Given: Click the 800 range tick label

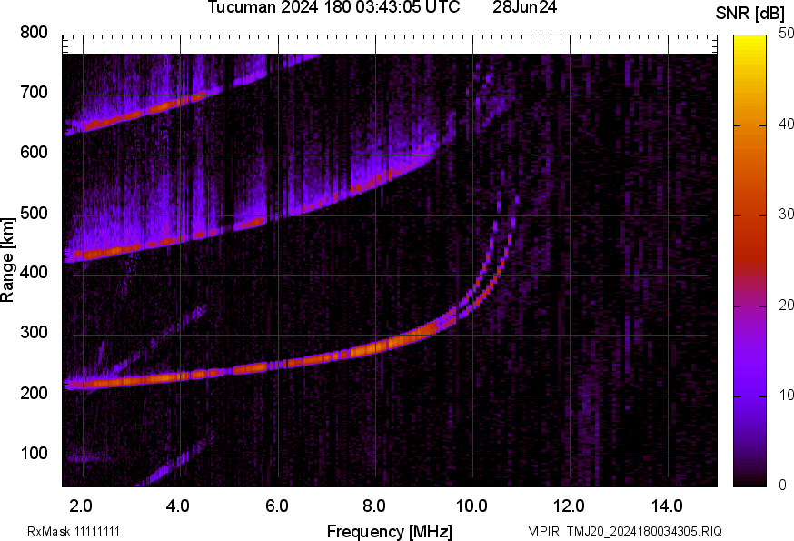Looking at the screenshot, I should pyautogui.click(x=33, y=34).
